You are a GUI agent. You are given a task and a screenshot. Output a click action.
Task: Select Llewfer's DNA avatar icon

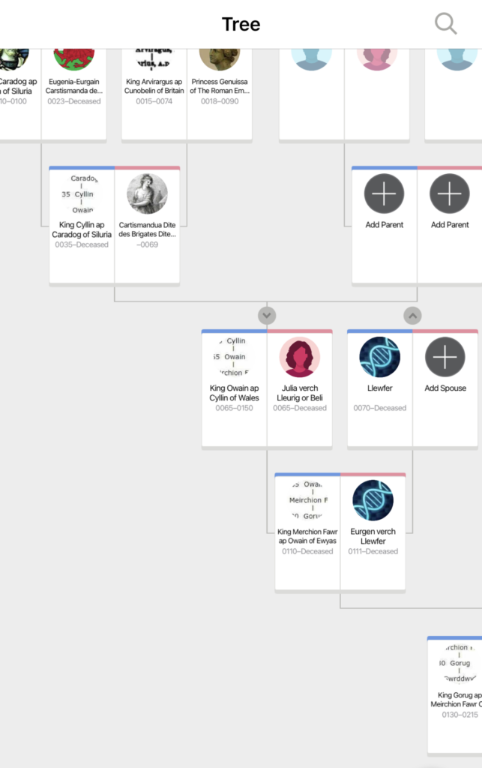379,357
